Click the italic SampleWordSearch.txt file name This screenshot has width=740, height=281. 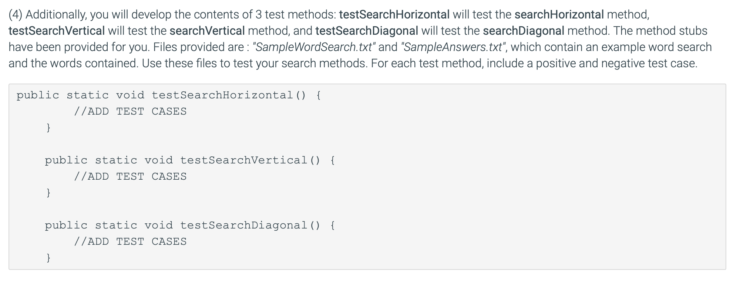point(314,47)
